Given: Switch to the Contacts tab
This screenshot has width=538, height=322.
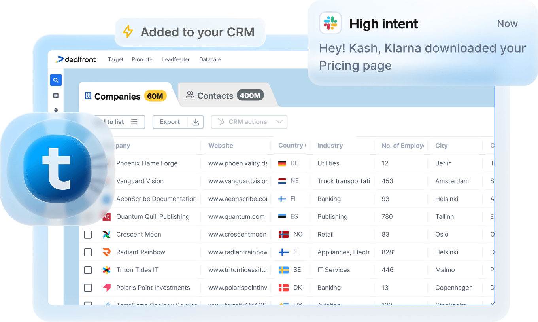Looking at the screenshot, I should (x=225, y=96).
